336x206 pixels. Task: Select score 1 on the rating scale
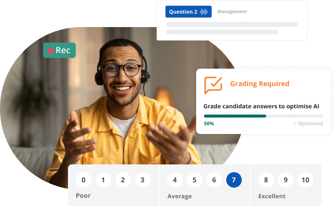(x=103, y=180)
